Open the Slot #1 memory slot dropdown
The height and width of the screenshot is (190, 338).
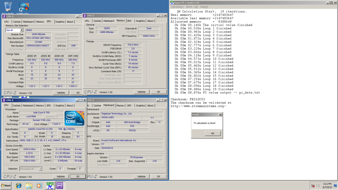[x=15, y=30]
